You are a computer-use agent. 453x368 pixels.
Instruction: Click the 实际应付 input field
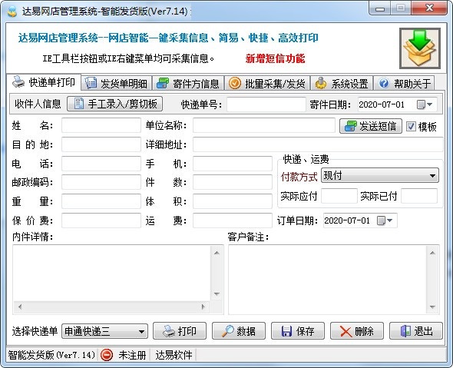(x=339, y=196)
